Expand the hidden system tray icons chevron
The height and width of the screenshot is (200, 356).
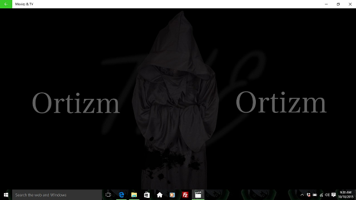click(302, 195)
